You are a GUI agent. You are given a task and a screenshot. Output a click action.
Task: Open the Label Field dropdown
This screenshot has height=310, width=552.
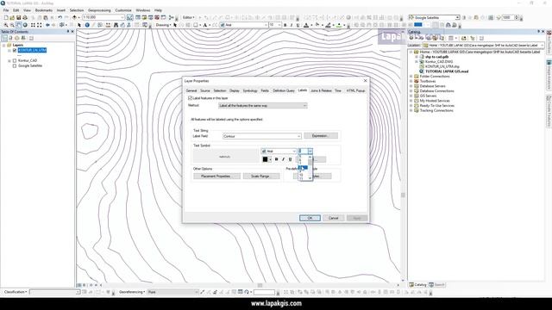(x=262, y=136)
